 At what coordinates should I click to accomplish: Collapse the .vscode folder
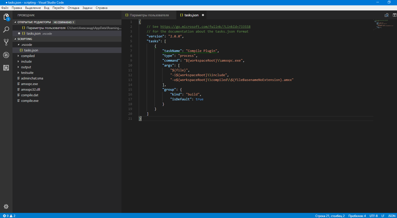67,45
